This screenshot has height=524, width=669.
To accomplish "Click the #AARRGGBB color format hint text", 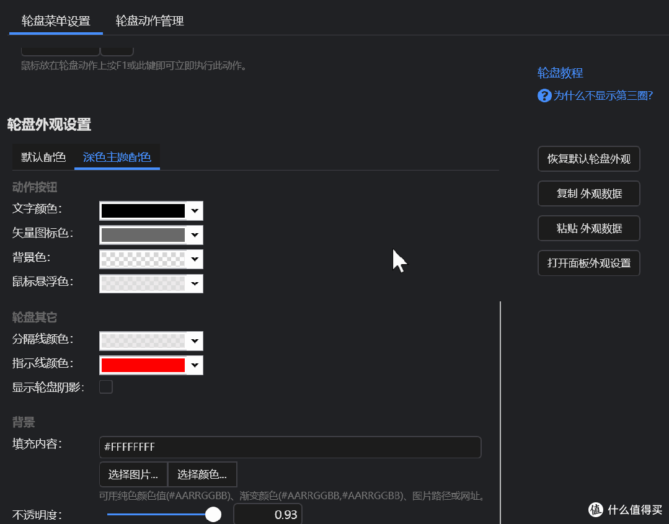I will coord(292,496).
